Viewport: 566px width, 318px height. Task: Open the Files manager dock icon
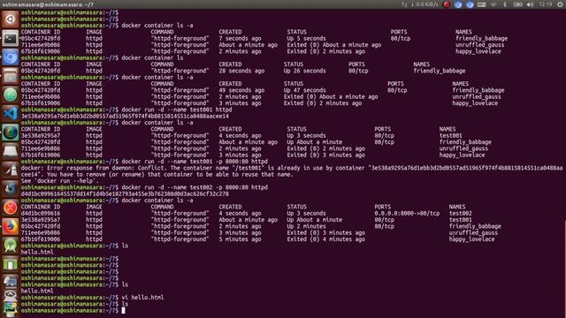click(x=10, y=76)
